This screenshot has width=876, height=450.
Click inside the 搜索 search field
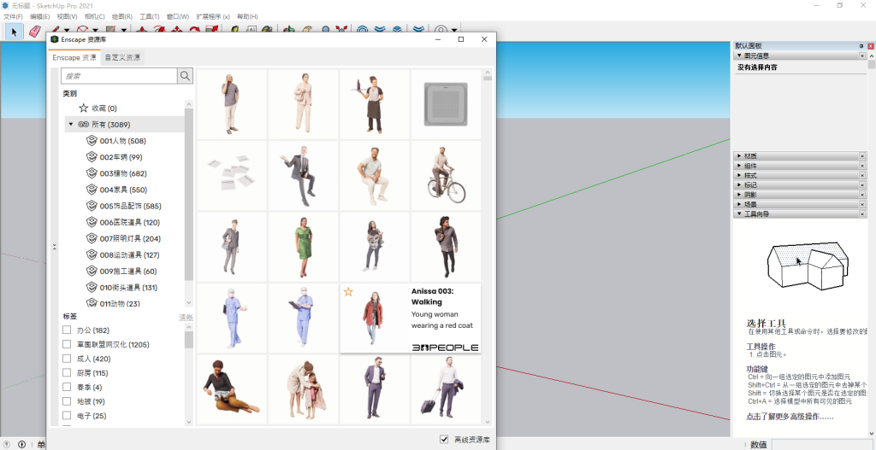(118, 76)
